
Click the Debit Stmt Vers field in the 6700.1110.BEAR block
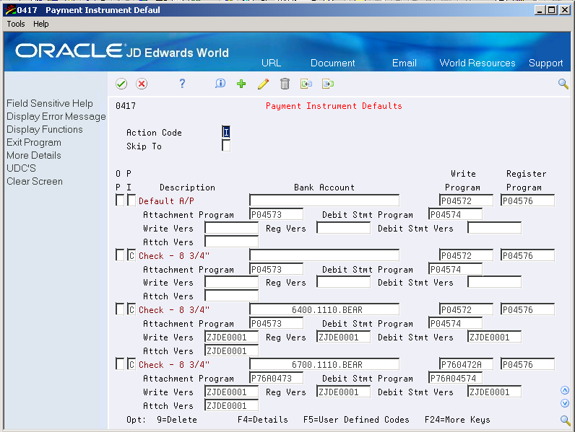pos(494,392)
